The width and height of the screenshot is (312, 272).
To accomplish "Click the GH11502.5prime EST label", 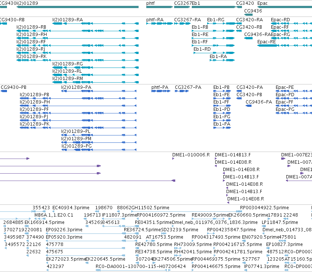I will tap(150, 208).
